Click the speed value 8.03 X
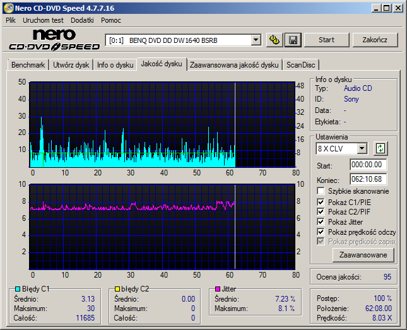Screen dimensions: 407x330 [x=382, y=318]
